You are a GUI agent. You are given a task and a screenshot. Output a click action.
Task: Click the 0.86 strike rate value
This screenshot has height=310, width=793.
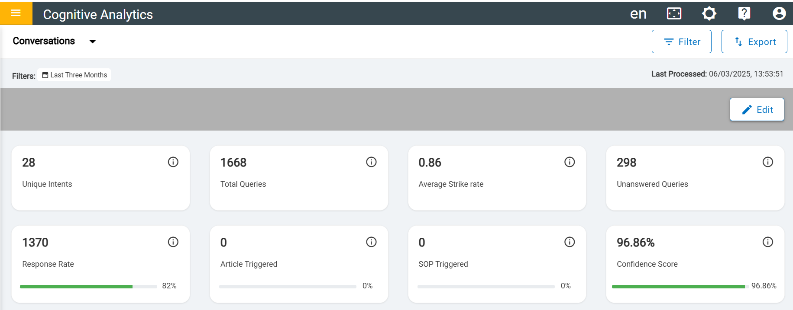[430, 163]
